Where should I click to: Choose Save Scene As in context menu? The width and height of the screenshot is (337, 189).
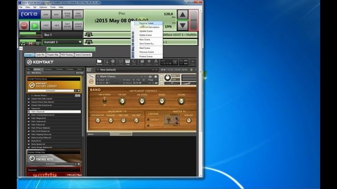pos(148,44)
